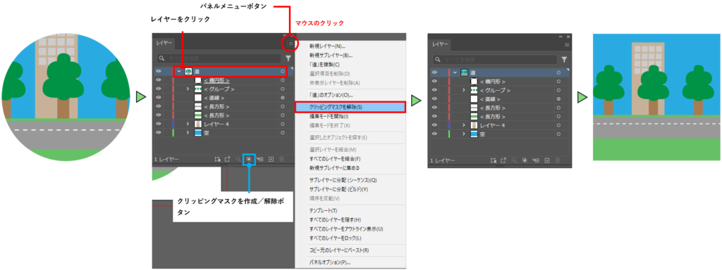Viewport: 722px width, 270px height.
Task: Toggle the eye of <グループ> beside the open menu
Action: [159, 89]
